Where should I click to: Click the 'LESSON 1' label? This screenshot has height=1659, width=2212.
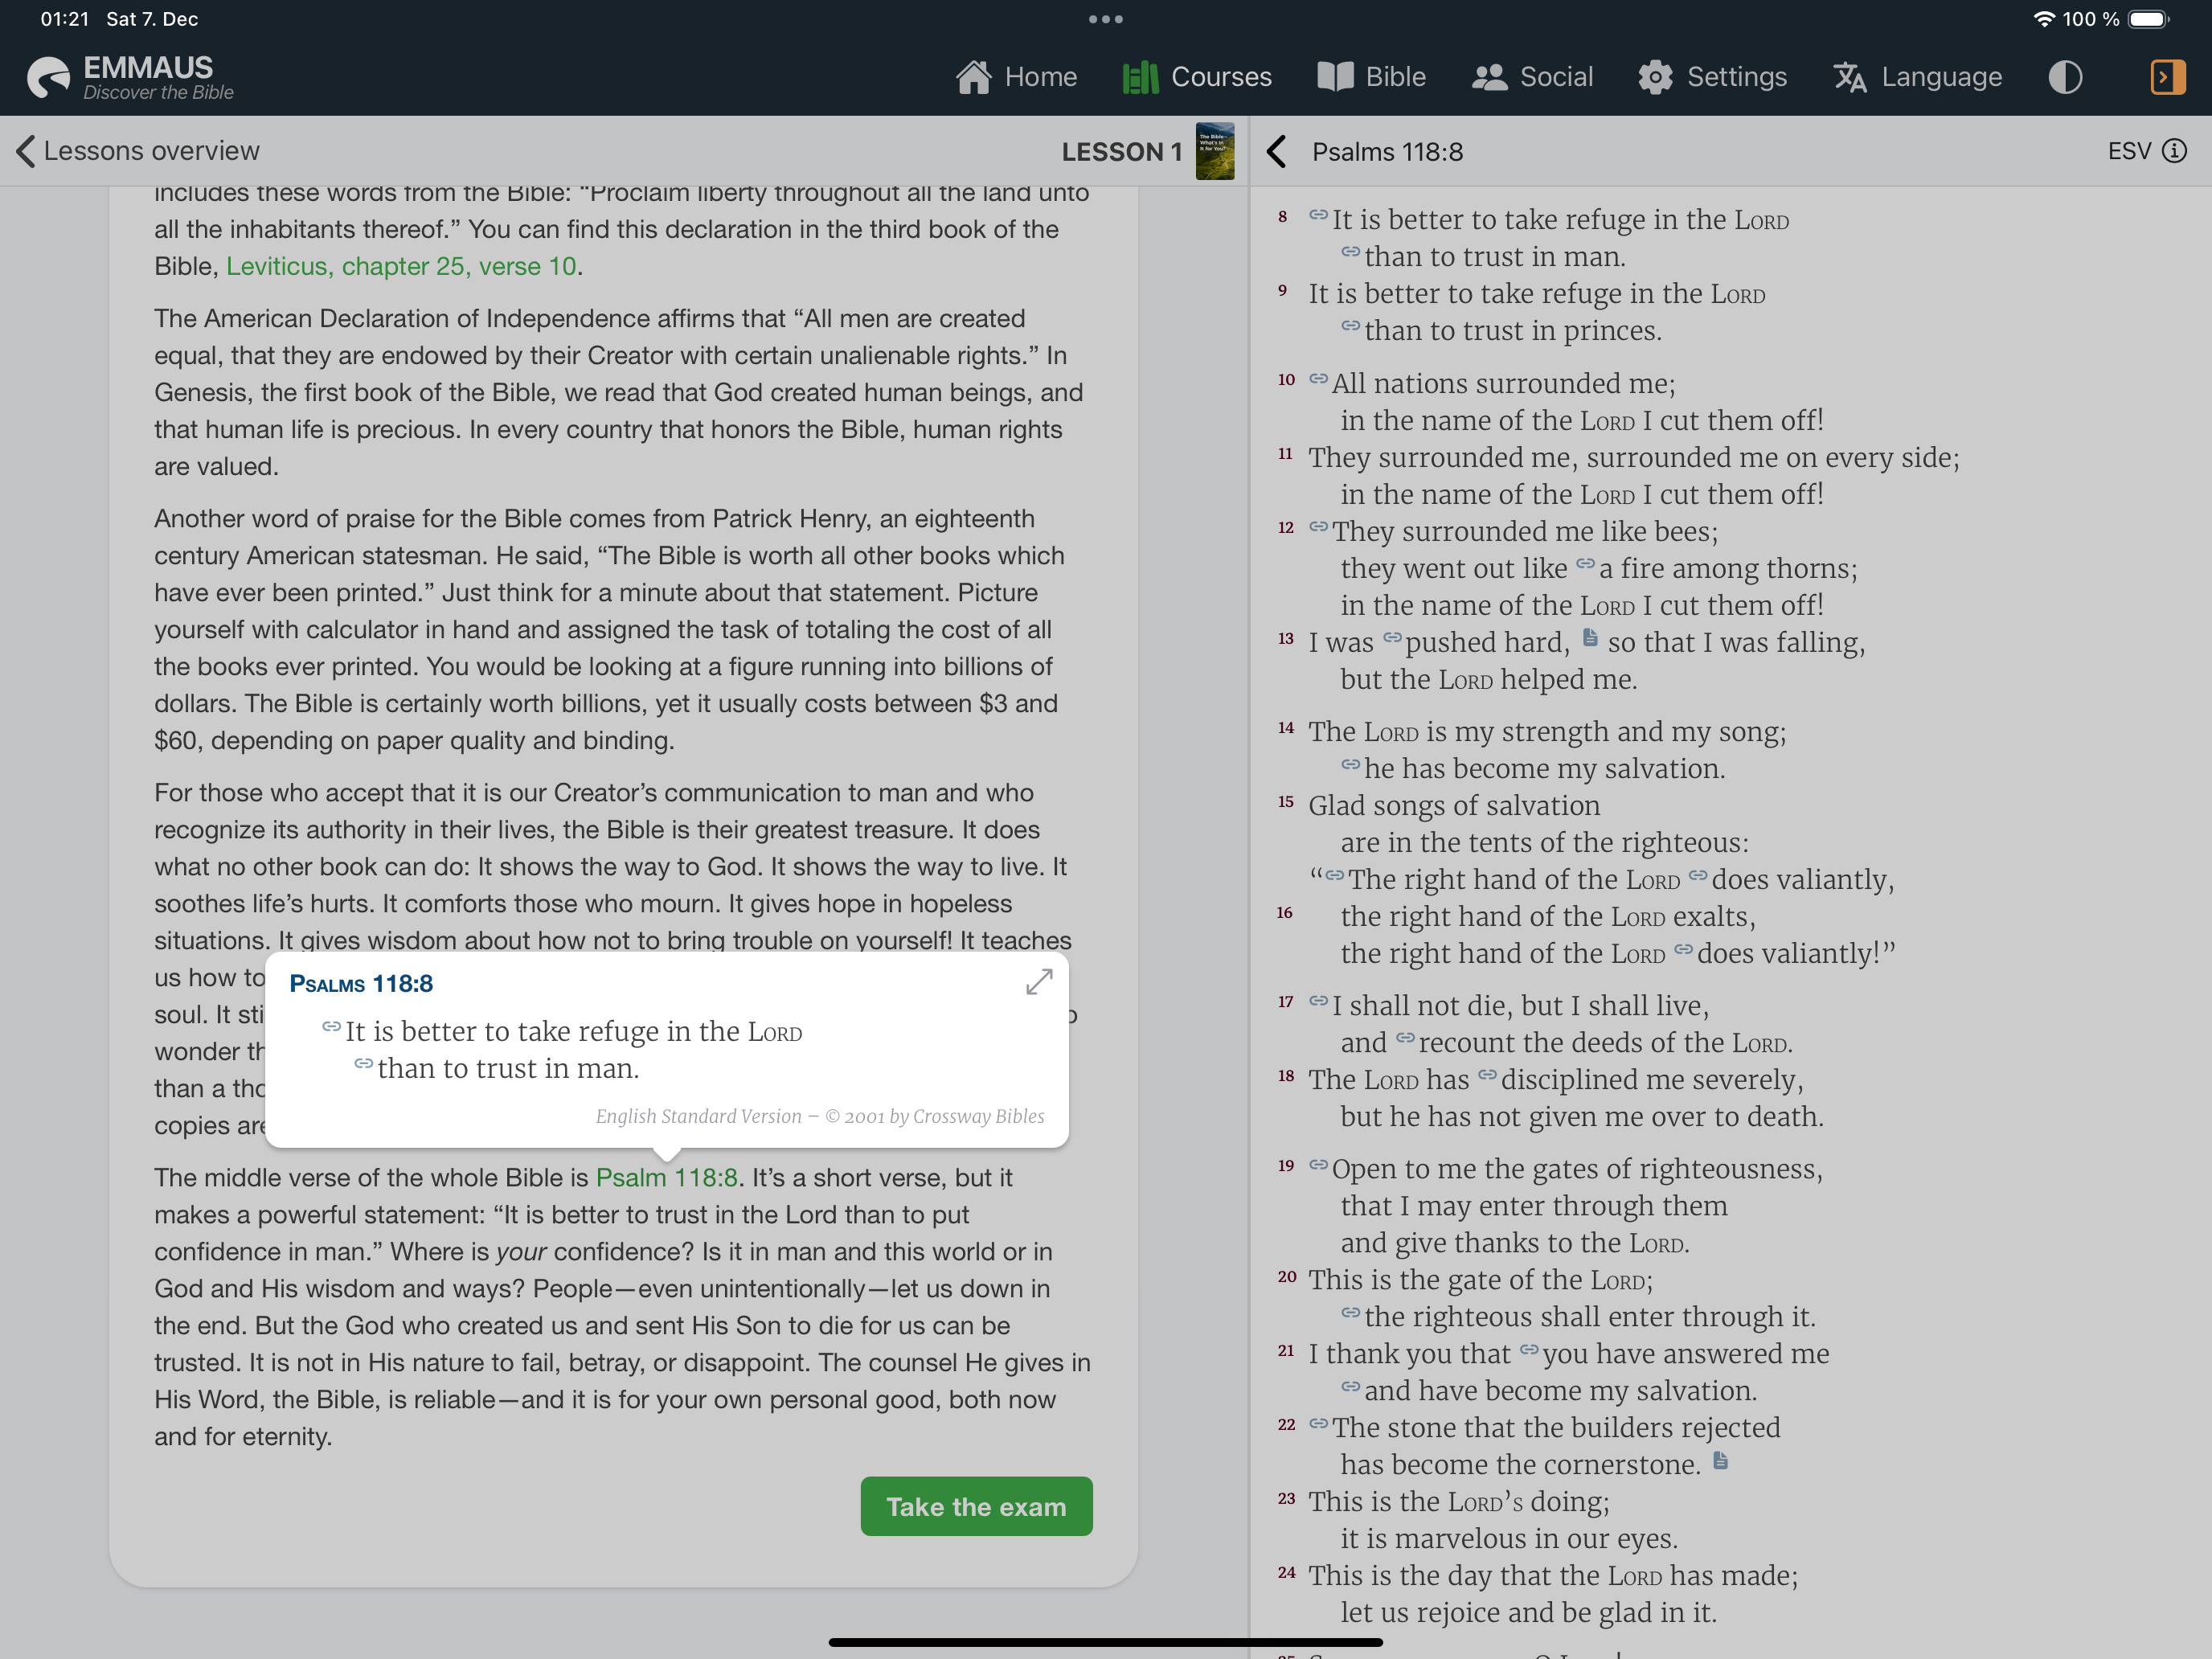(1122, 152)
